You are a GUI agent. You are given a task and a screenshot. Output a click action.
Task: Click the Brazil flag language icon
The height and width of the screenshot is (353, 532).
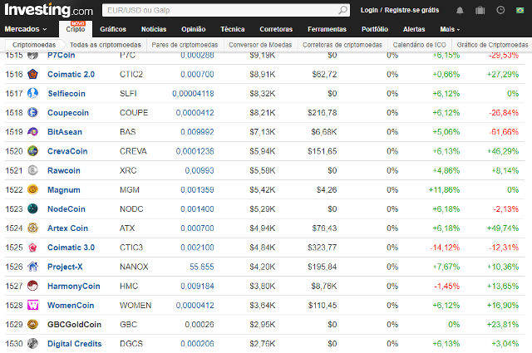click(x=520, y=11)
